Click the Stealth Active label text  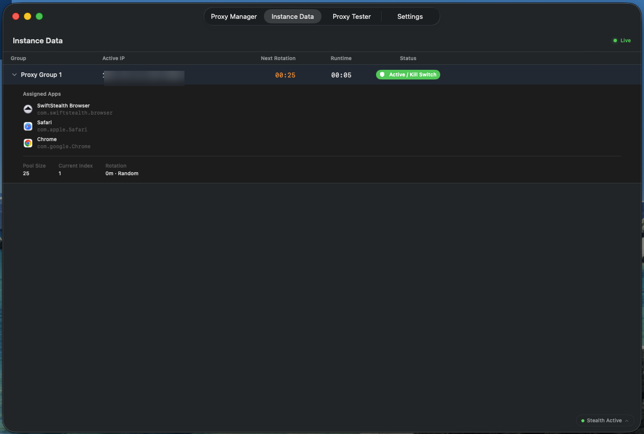604,421
